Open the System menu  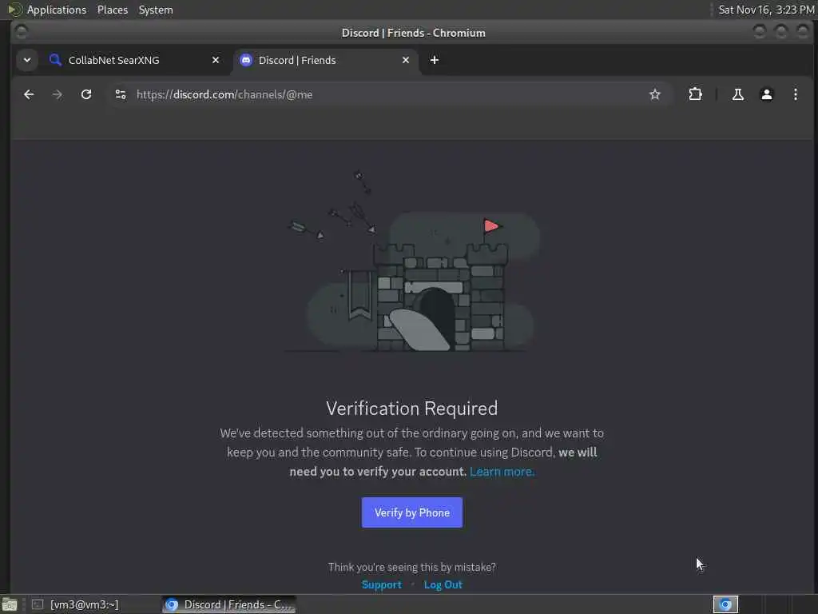coord(156,10)
